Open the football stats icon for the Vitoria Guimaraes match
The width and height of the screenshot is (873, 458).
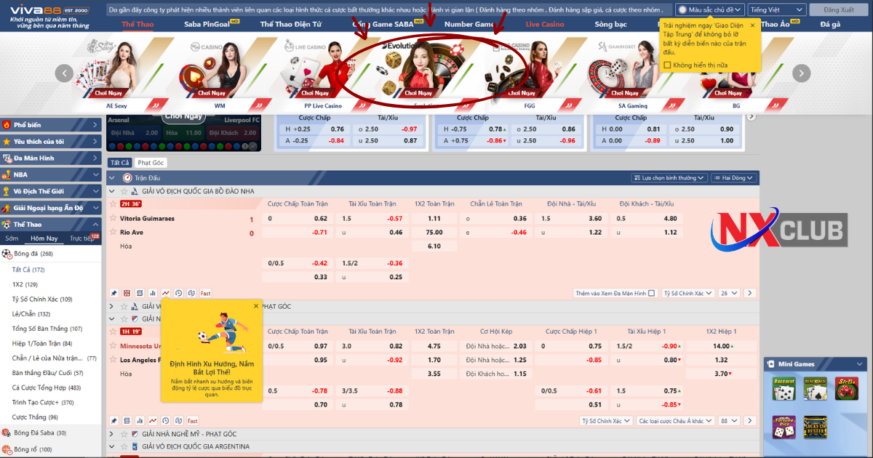pos(127,293)
